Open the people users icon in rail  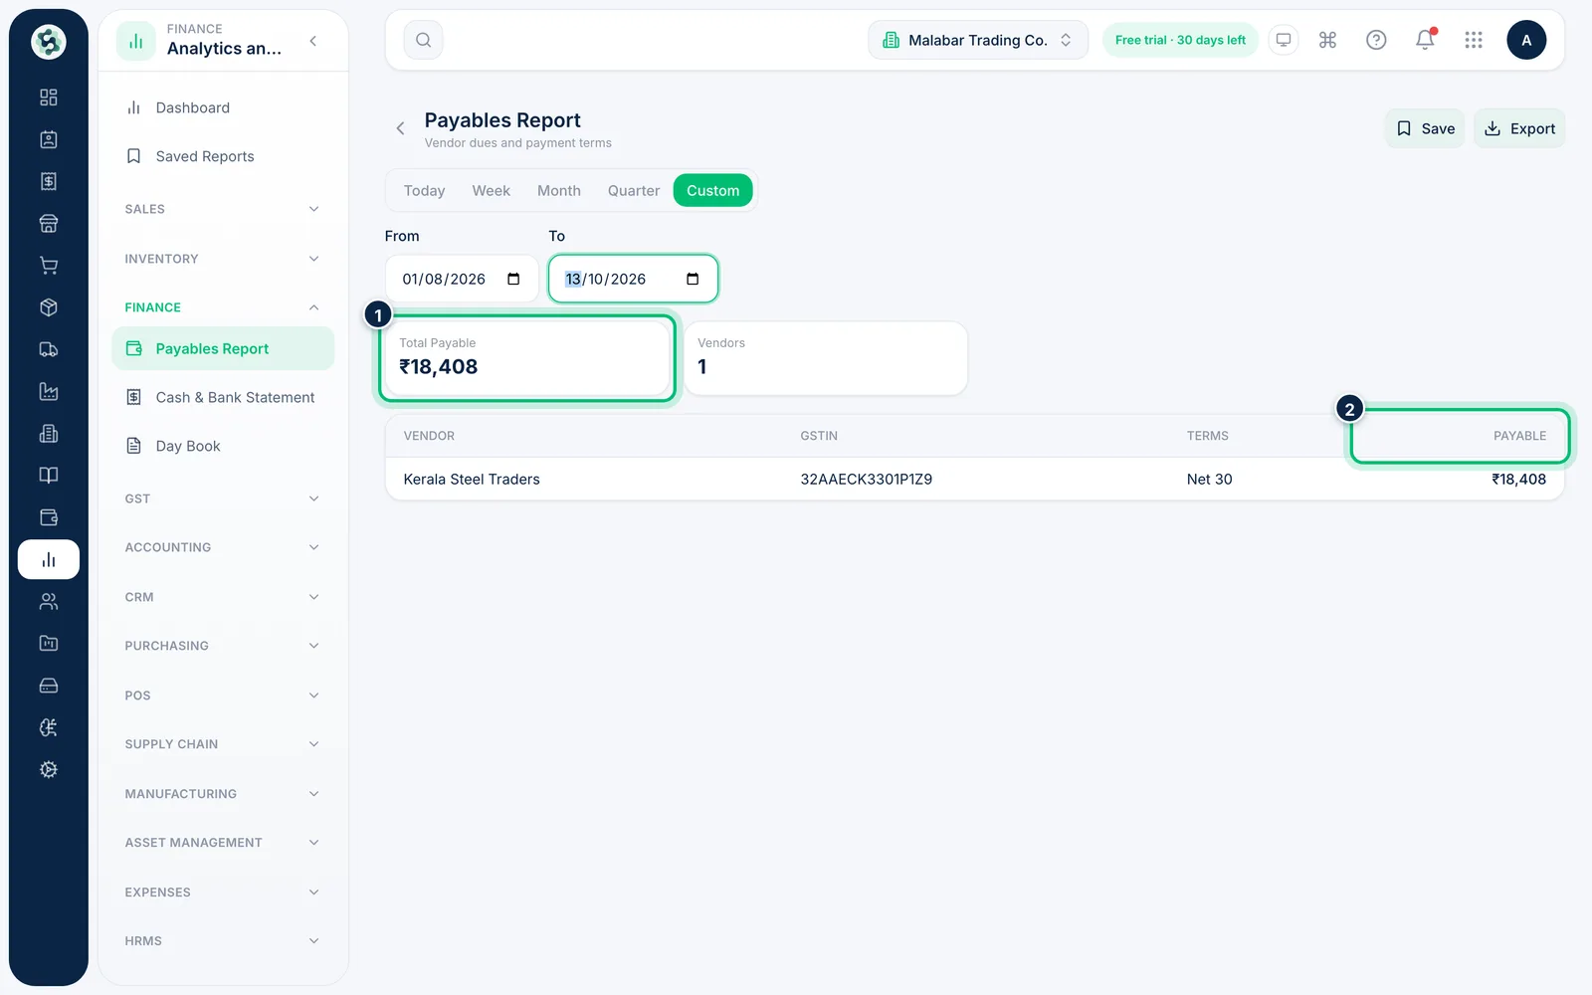(x=48, y=601)
